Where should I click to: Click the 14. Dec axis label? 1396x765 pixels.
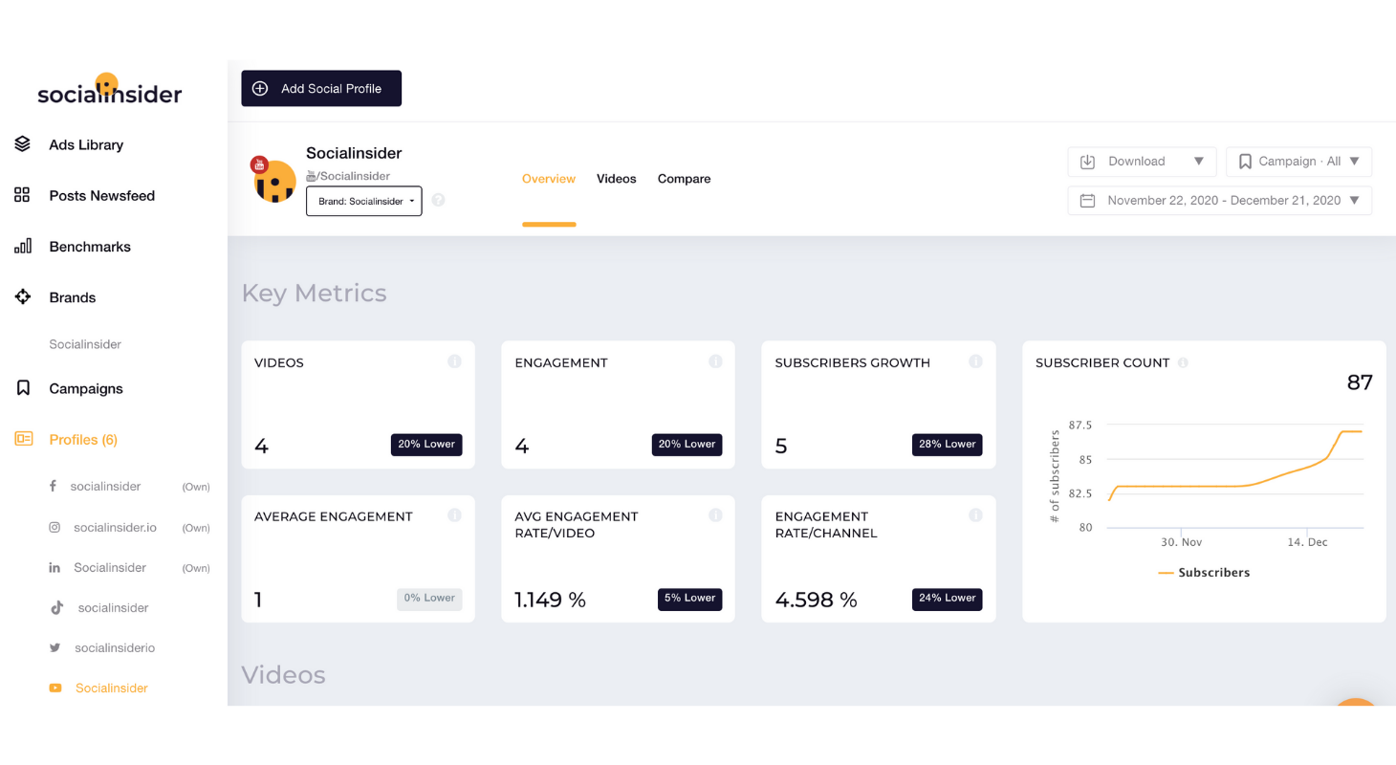(x=1307, y=541)
